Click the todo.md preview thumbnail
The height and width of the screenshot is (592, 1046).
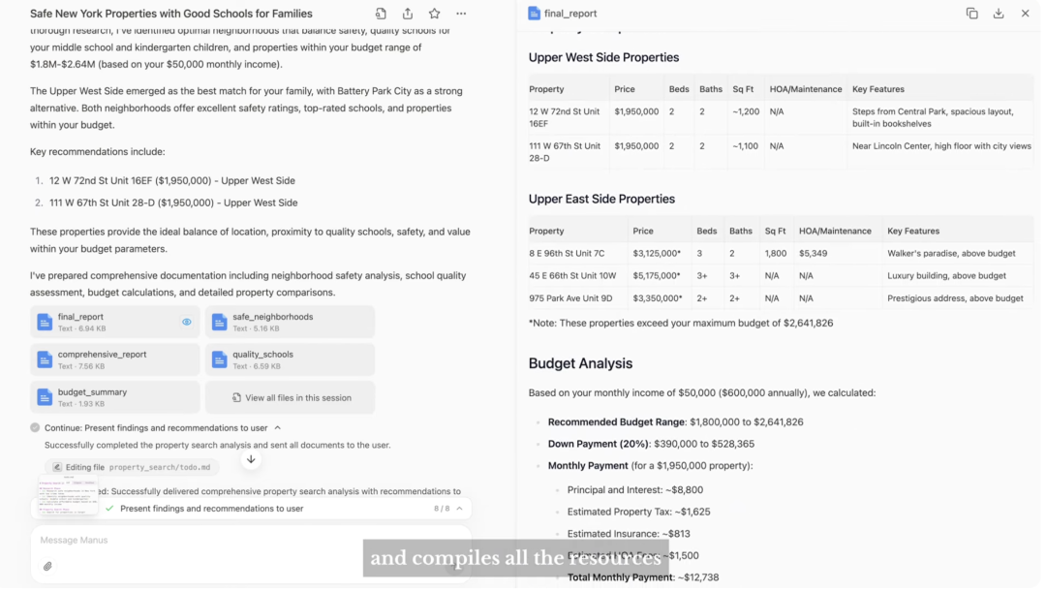click(68, 494)
